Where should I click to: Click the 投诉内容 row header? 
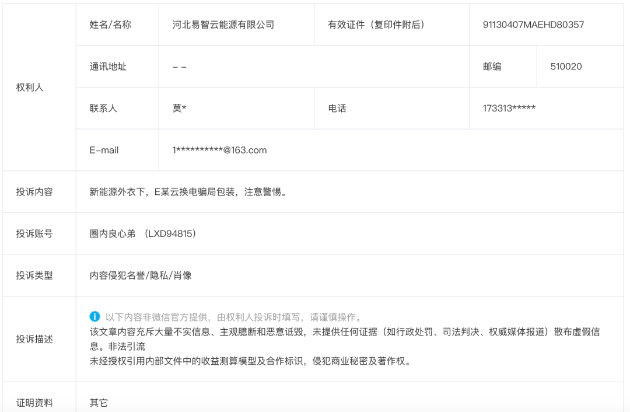pos(34,192)
